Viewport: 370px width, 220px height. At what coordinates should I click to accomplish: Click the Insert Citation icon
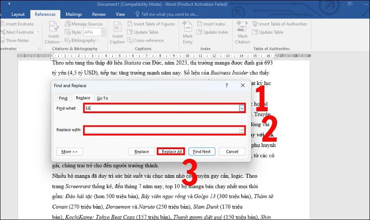pyautogui.click(x=54, y=27)
